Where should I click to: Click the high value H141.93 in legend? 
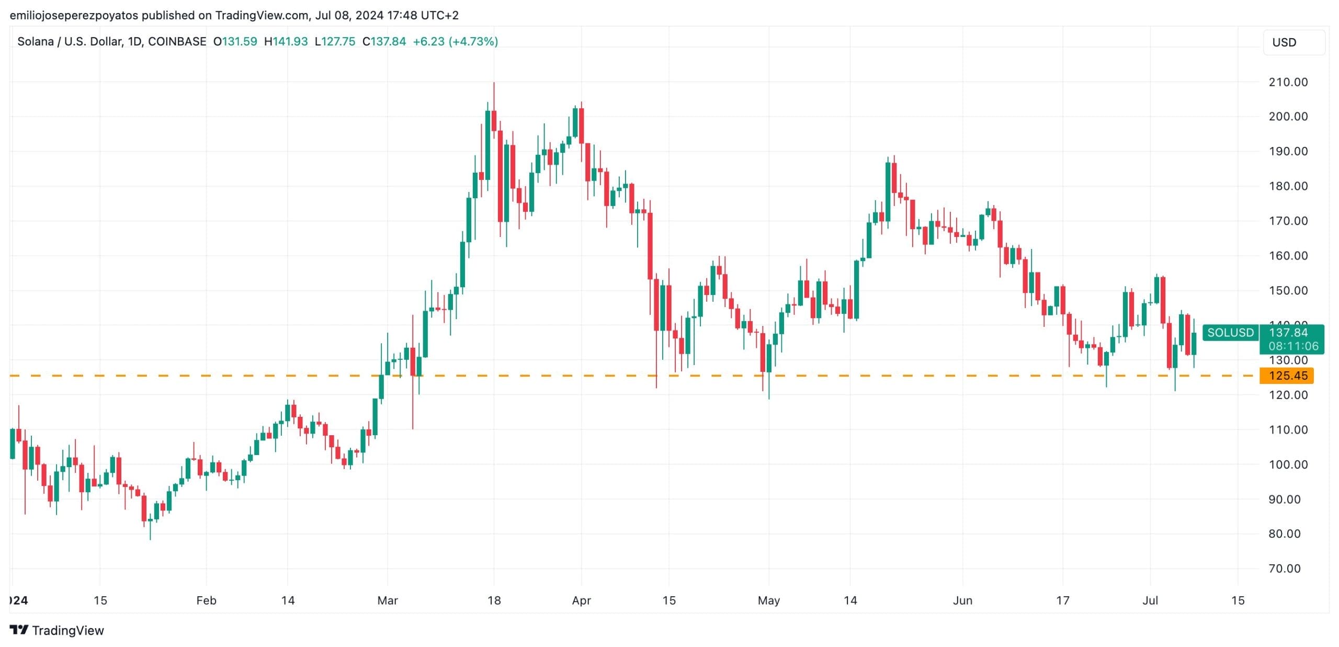[286, 41]
